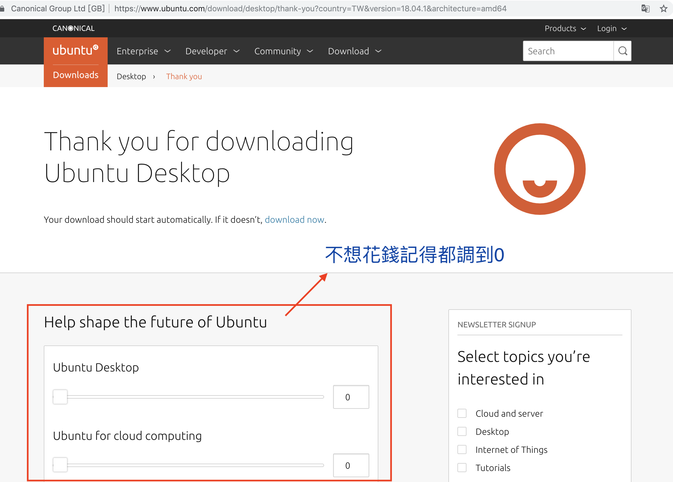
Task: Open the Download menu
Action: [x=355, y=51]
